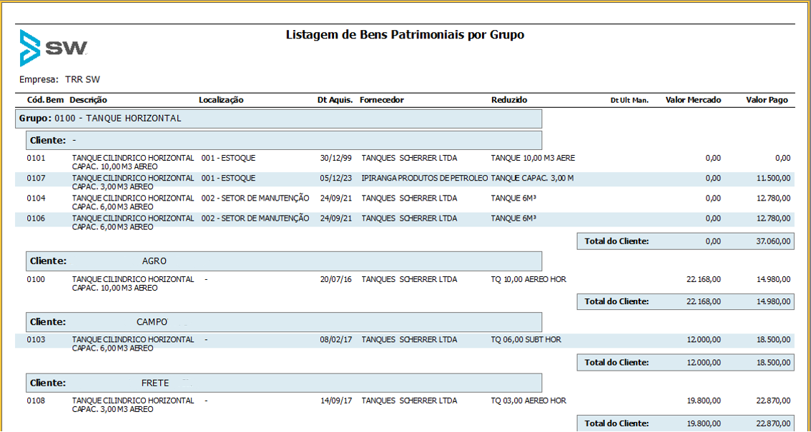This screenshot has width=811, height=432.
Task: Click the Cód. Bem column header
Action: (x=45, y=100)
